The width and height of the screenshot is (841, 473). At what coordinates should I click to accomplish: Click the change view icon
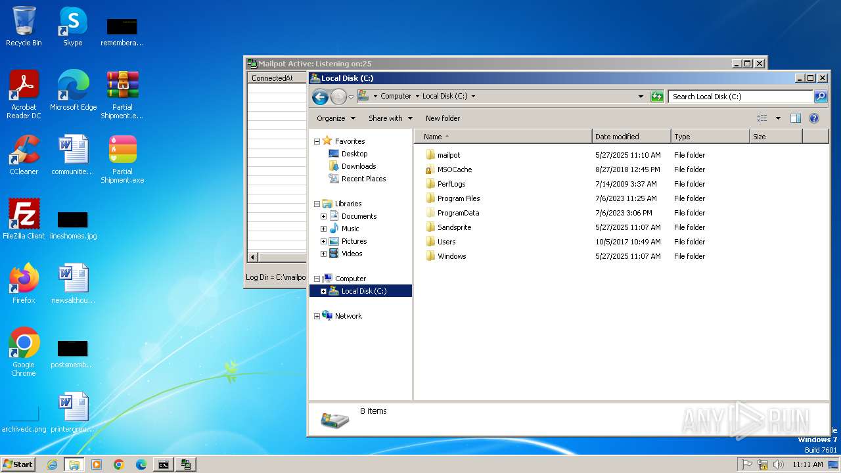click(x=762, y=118)
